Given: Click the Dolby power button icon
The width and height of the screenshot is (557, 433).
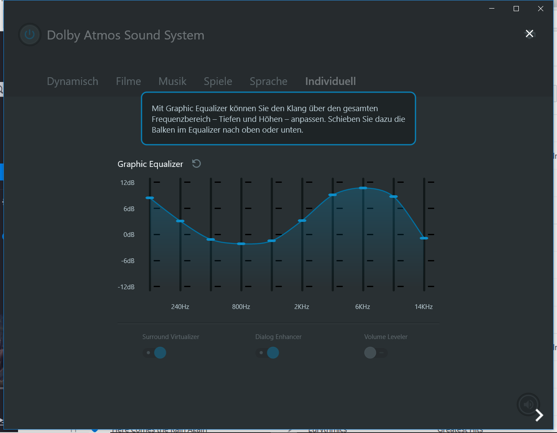Looking at the screenshot, I should pyautogui.click(x=30, y=34).
